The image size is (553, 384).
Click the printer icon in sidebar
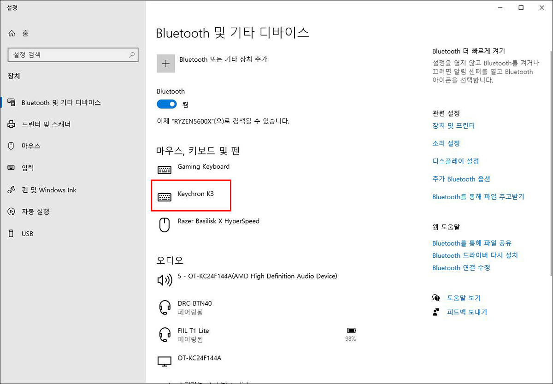click(x=12, y=124)
